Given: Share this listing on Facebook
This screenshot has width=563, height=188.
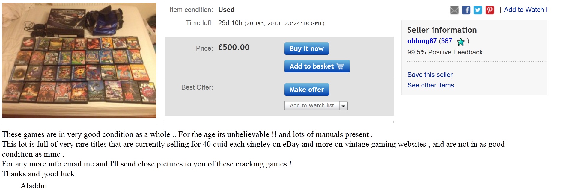Looking at the screenshot, I should click(x=466, y=10).
